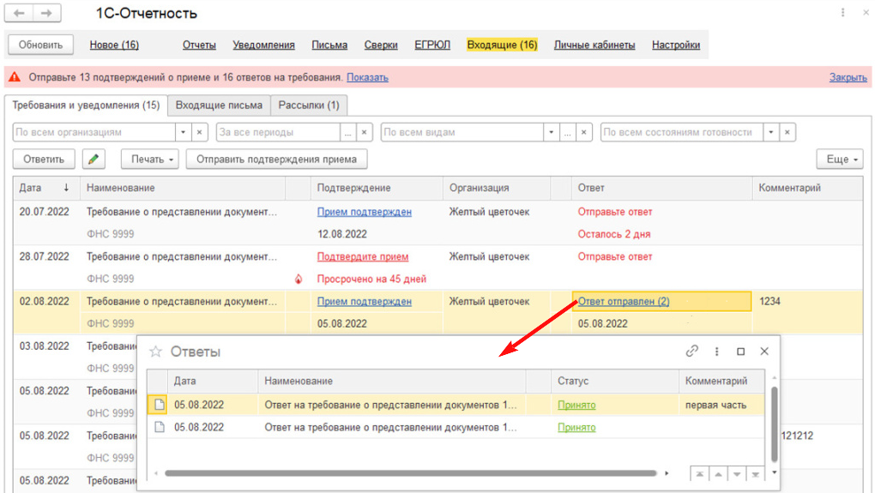This screenshot has height=493, width=875.
Task: Close the Ответы window
Action: pyautogui.click(x=764, y=351)
